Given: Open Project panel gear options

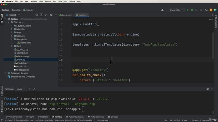Looking at the screenshot, I should pos(51,15).
